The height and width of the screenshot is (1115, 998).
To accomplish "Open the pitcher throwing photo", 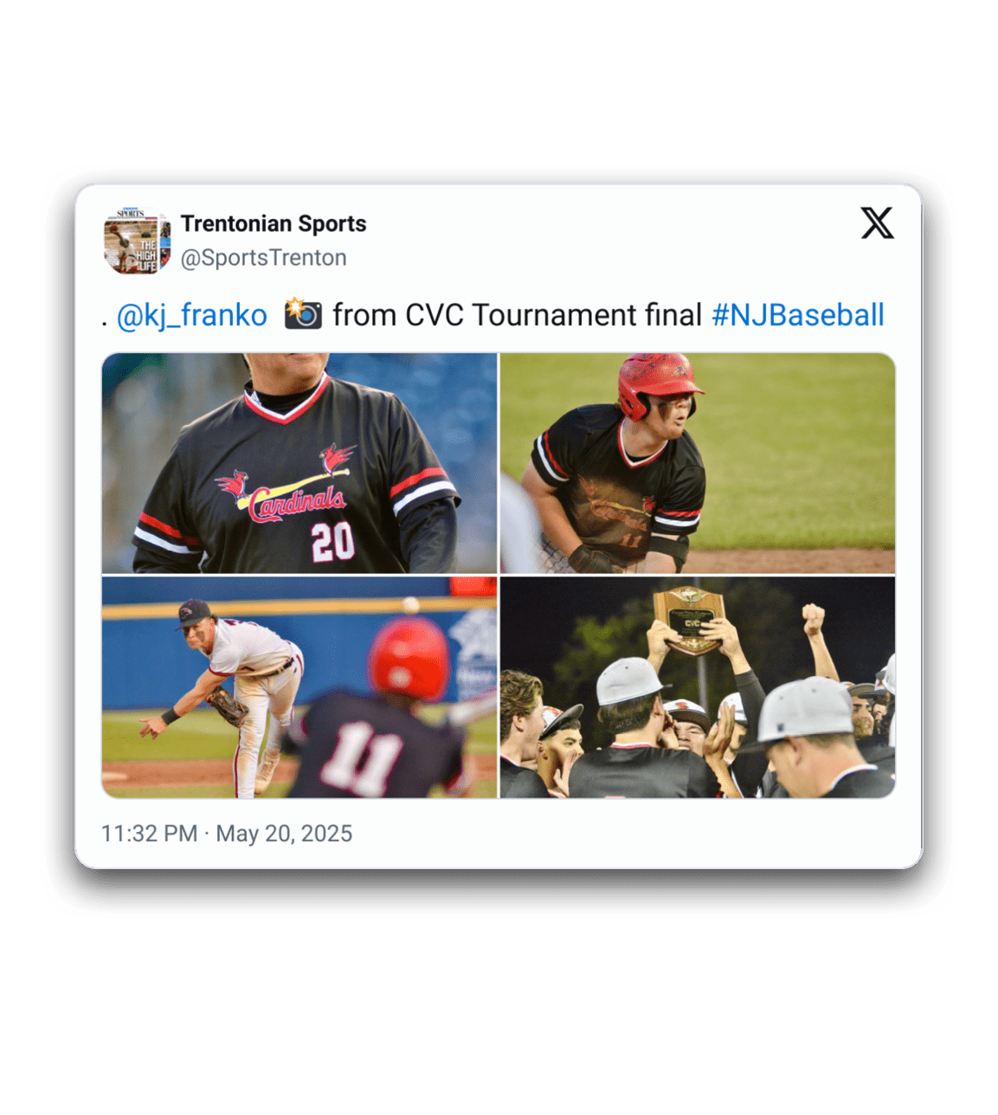I will [x=299, y=687].
